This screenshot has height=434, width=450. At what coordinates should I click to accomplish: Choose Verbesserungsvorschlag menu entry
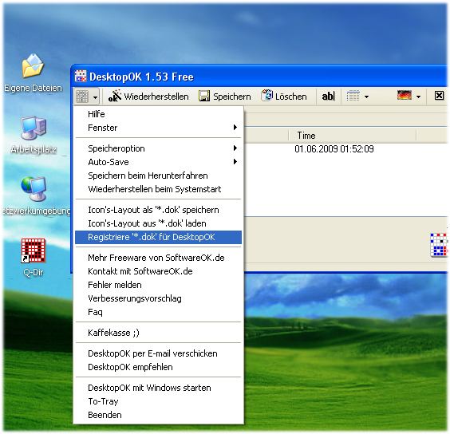[x=158, y=298]
